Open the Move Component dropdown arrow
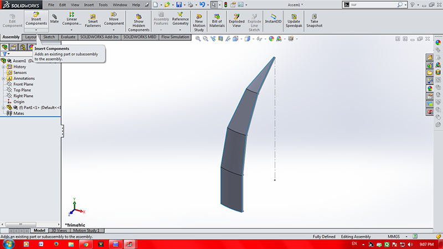The height and width of the screenshot is (249, 443). pos(114,30)
